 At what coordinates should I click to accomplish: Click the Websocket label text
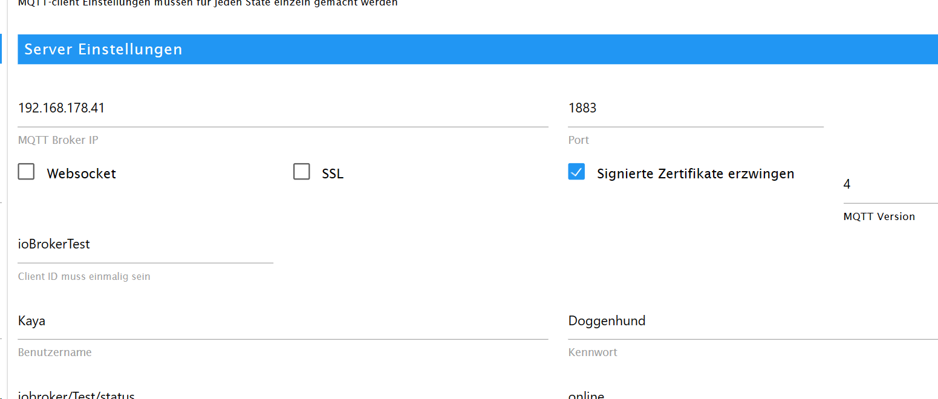[81, 174]
